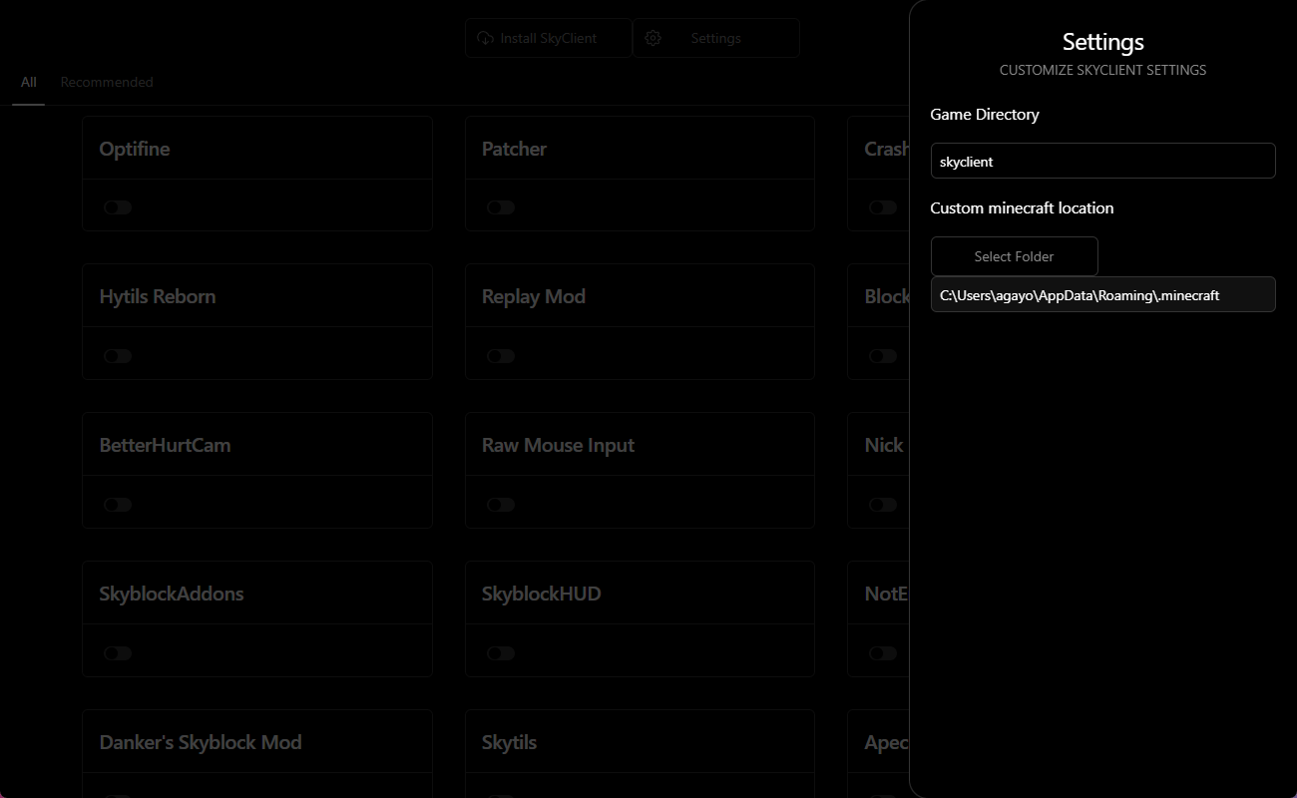
Task: Click the Danker's Skyblock Mod card title
Action: (201, 742)
